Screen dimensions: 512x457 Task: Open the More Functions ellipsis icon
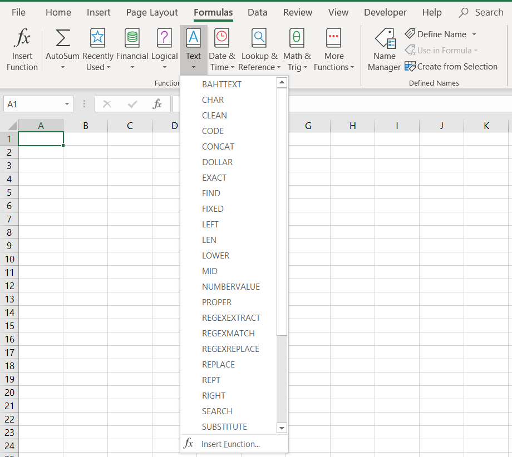(x=334, y=38)
